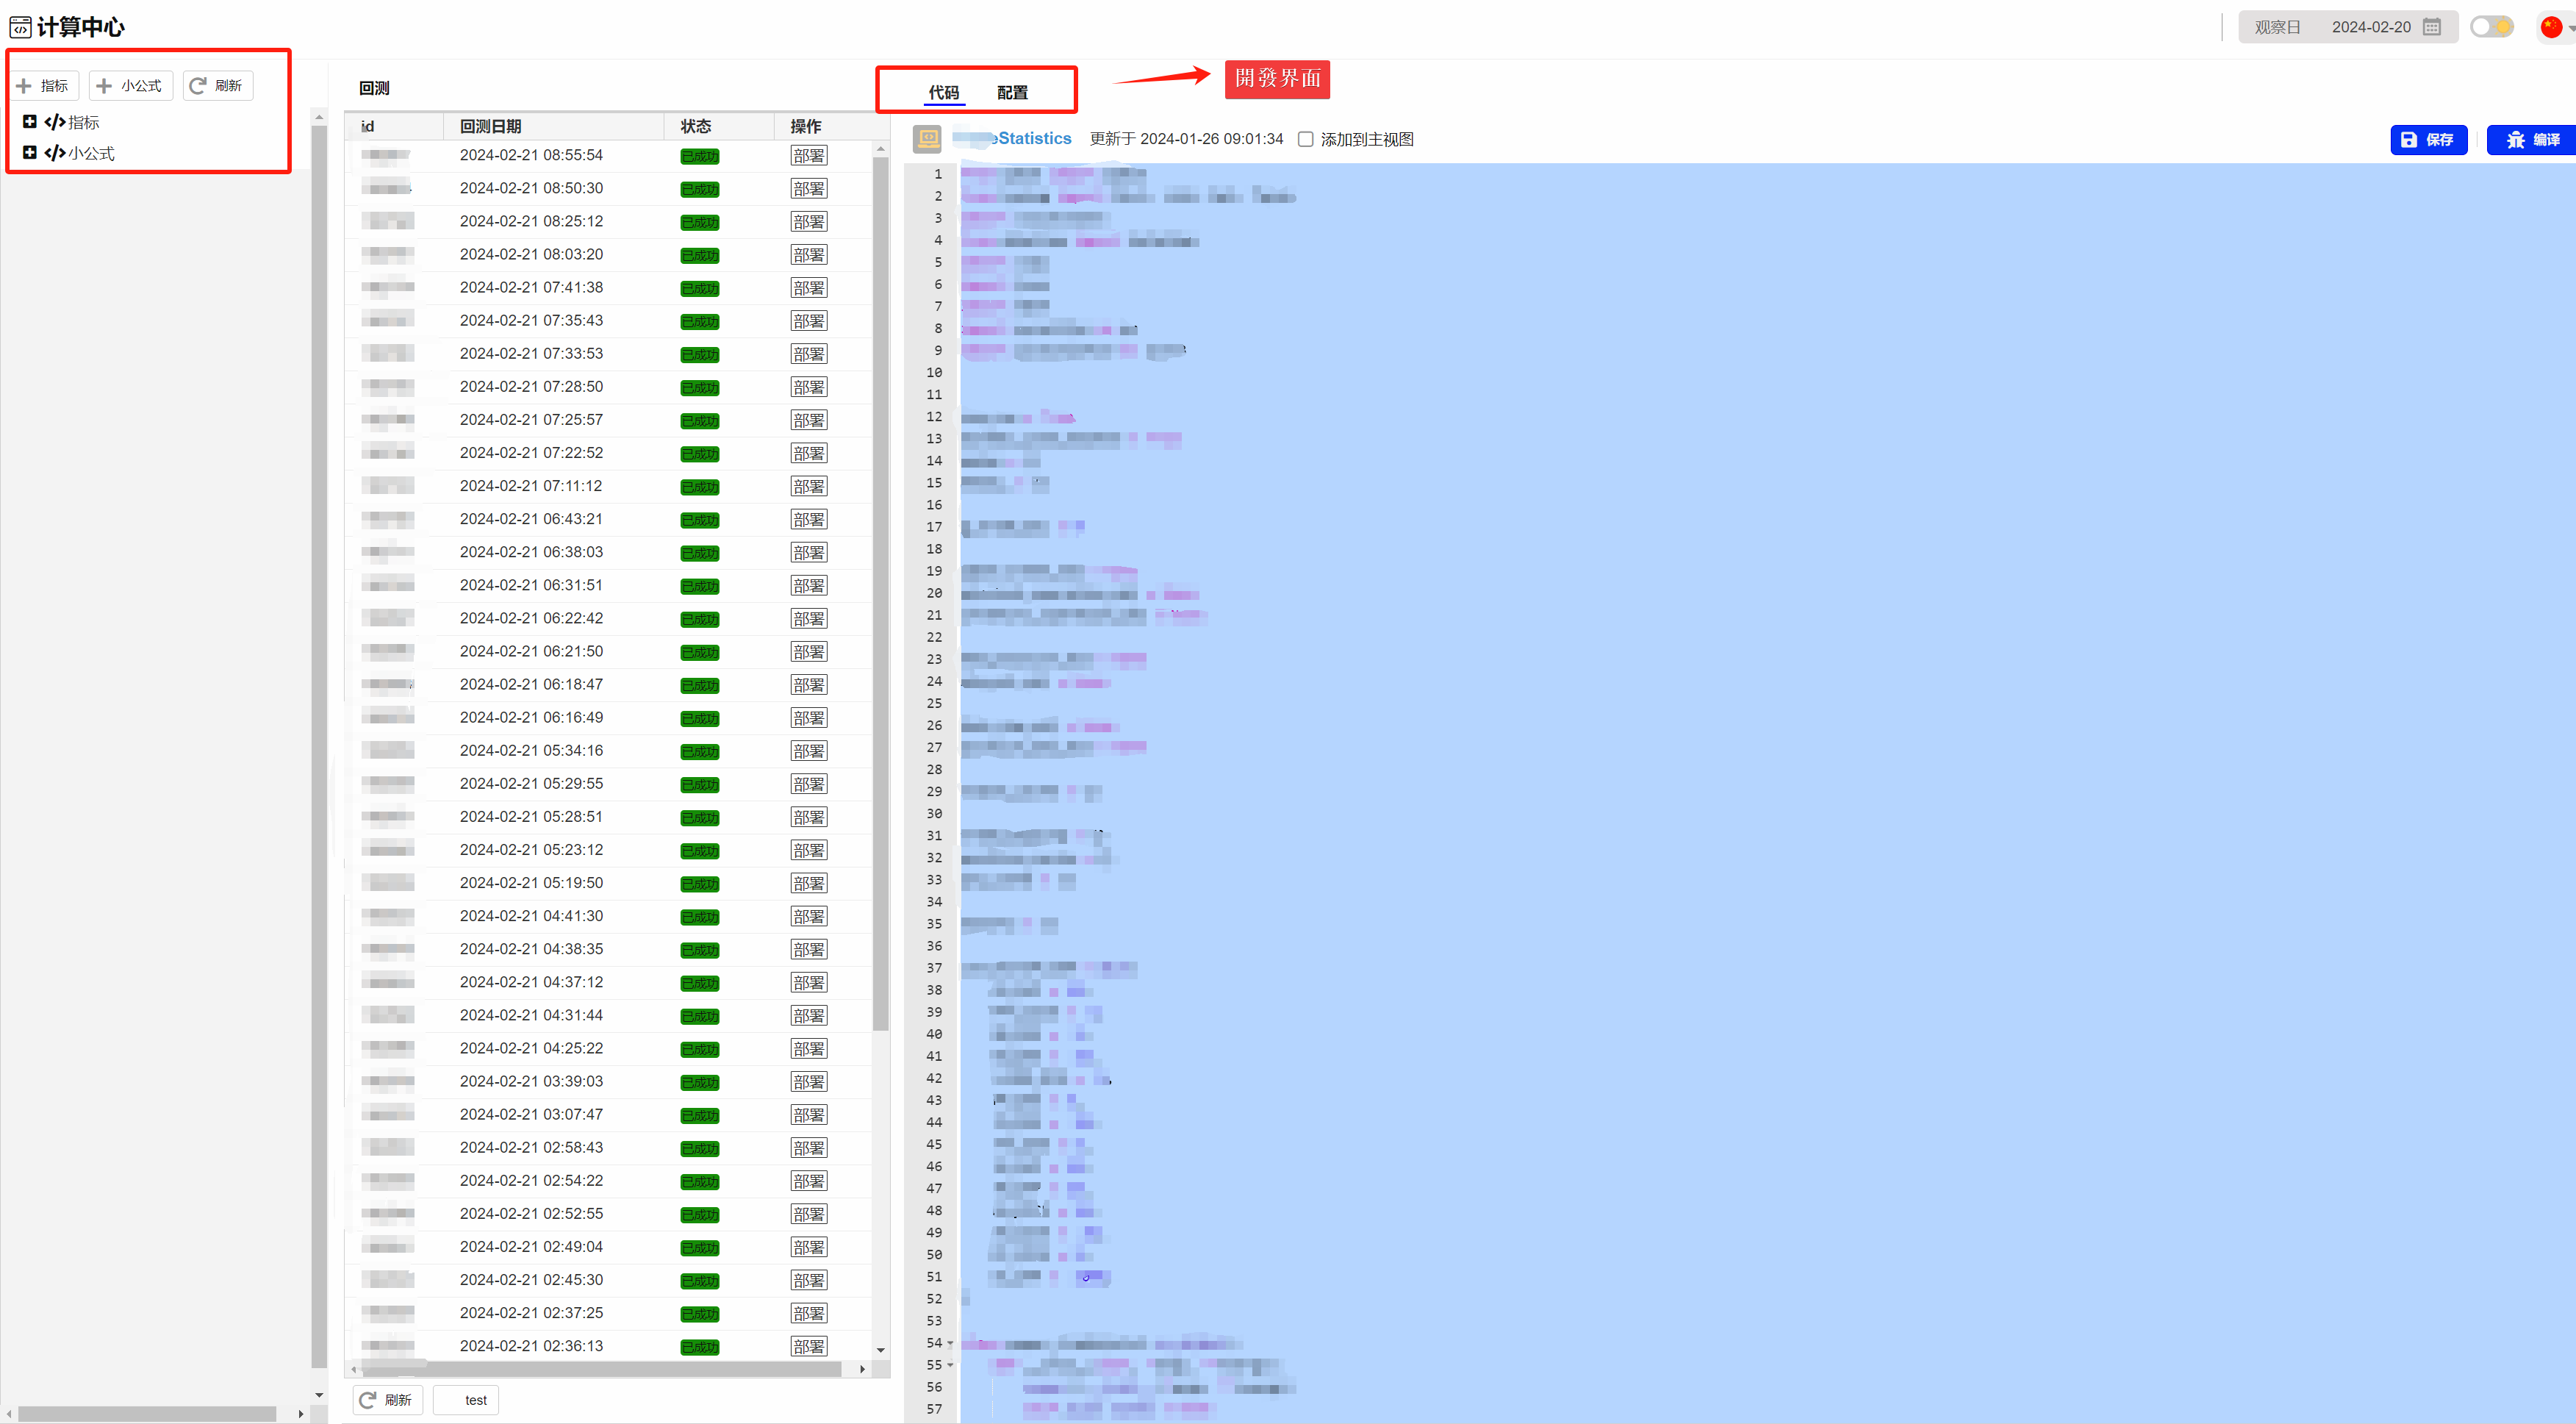The height and width of the screenshot is (1424, 2576).
Task: Click the 保存 save button
Action: point(2428,140)
